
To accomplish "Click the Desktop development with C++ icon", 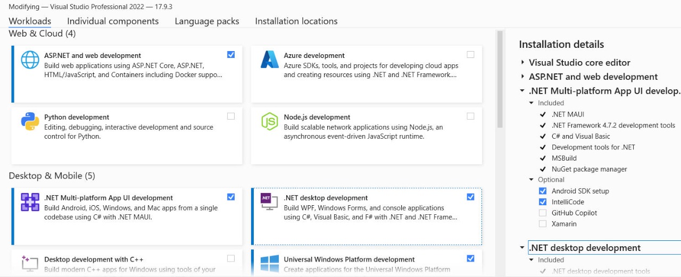I will coord(30,263).
